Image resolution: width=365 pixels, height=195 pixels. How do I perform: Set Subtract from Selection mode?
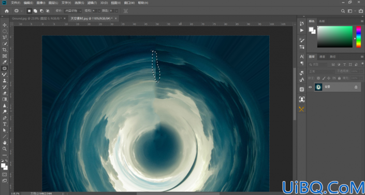click(41, 11)
